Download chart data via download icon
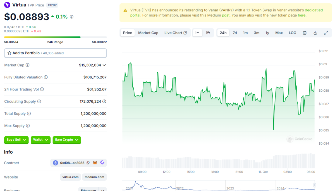The image size is (335, 191). point(315,33)
